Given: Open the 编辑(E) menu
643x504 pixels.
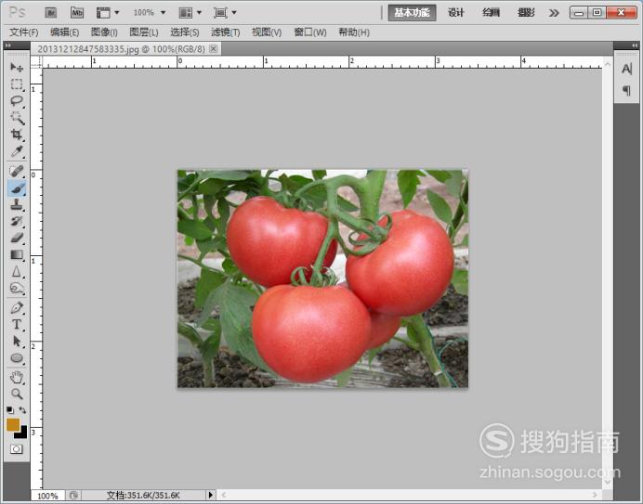Looking at the screenshot, I should [x=64, y=32].
